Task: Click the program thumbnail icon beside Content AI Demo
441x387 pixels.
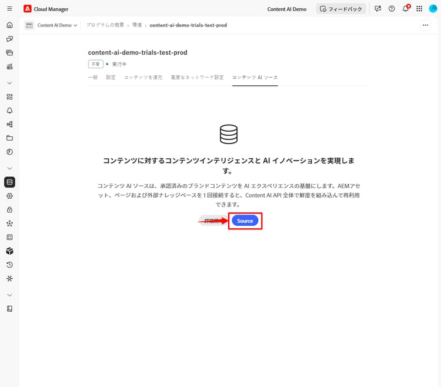Action: [29, 25]
